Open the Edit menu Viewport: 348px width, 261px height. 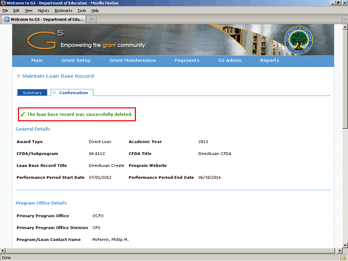(x=16, y=11)
